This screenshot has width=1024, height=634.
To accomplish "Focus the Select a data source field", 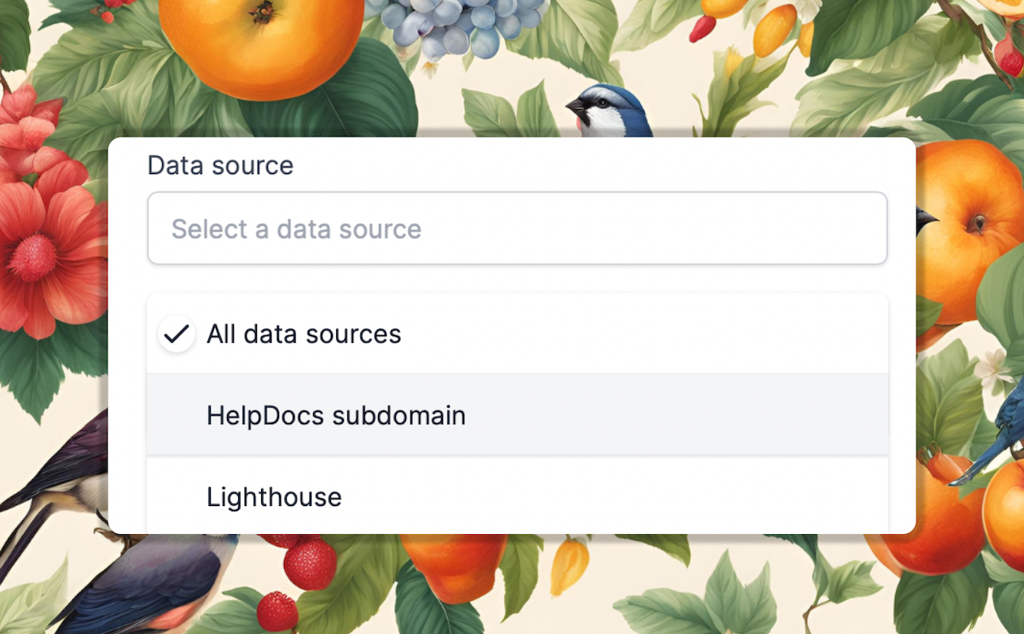I will (516, 229).
